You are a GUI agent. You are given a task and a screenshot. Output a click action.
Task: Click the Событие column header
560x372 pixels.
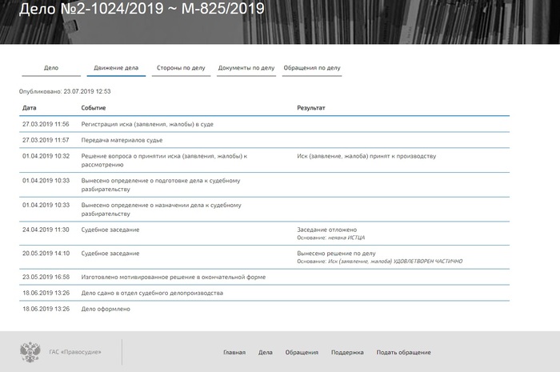[x=94, y=108]
